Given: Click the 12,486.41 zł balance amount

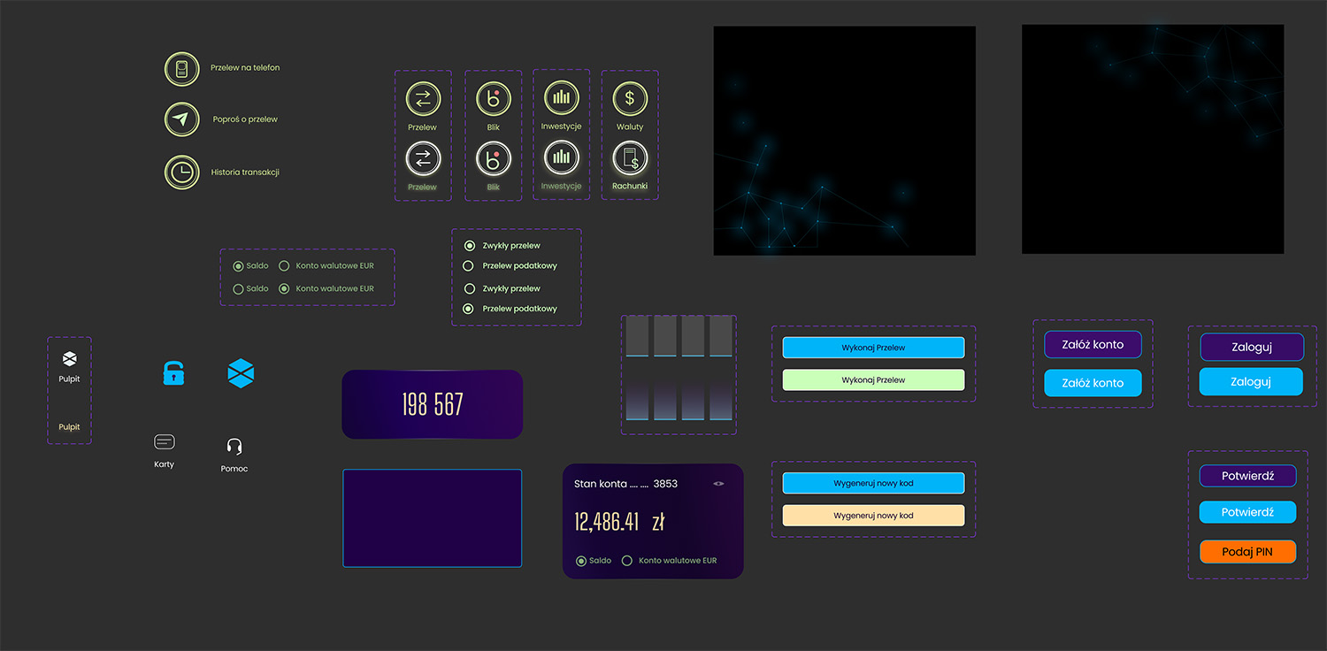Looking at the screenshot, I should [619, 522].
